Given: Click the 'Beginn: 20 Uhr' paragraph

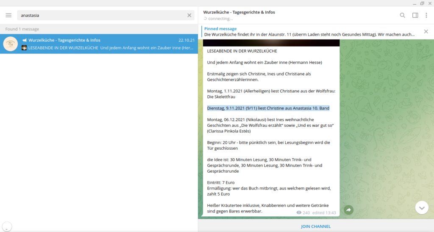Looking at the screenshot, I should pos(268,145).
